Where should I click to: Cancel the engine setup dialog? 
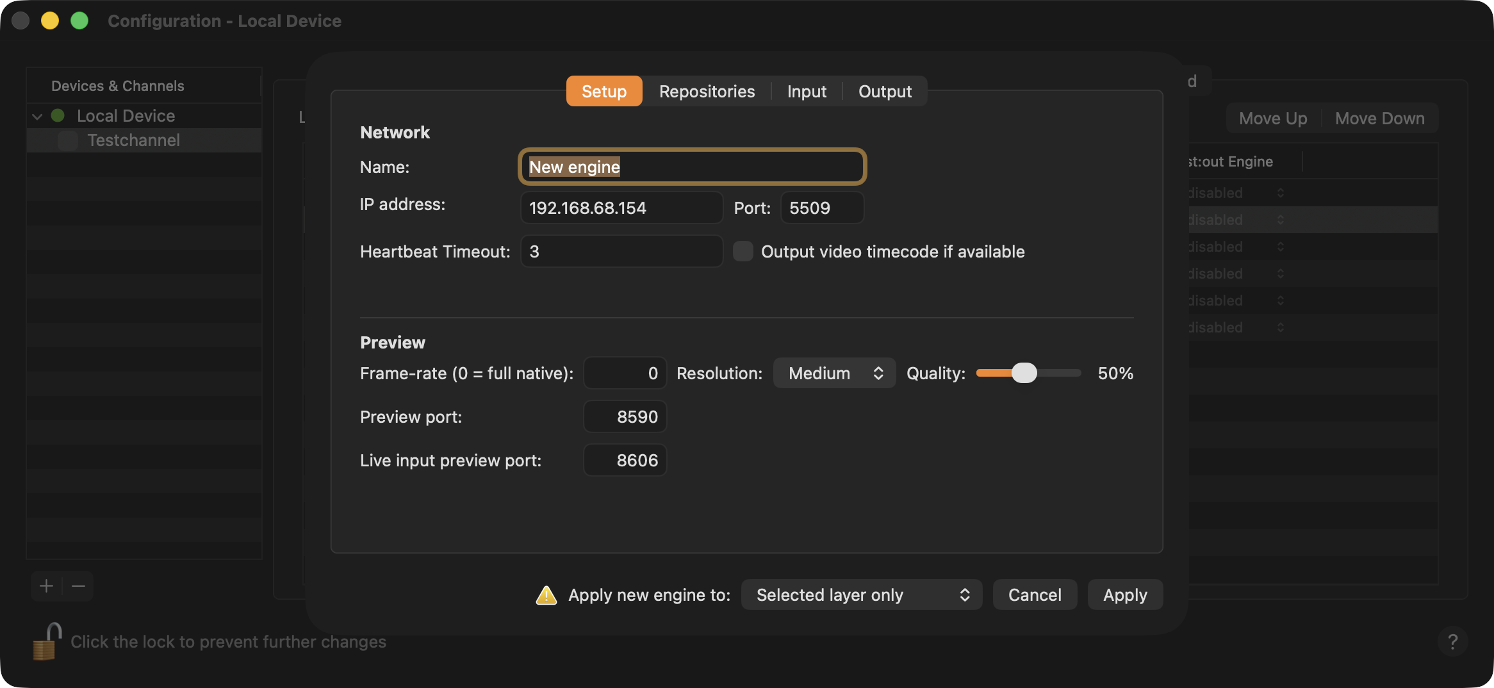click(1035, 594)
